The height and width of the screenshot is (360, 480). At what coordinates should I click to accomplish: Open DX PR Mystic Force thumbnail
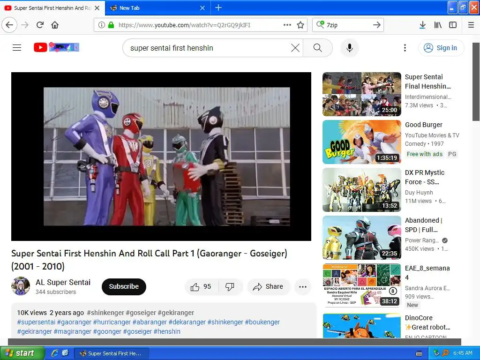(x=361, y=190)
